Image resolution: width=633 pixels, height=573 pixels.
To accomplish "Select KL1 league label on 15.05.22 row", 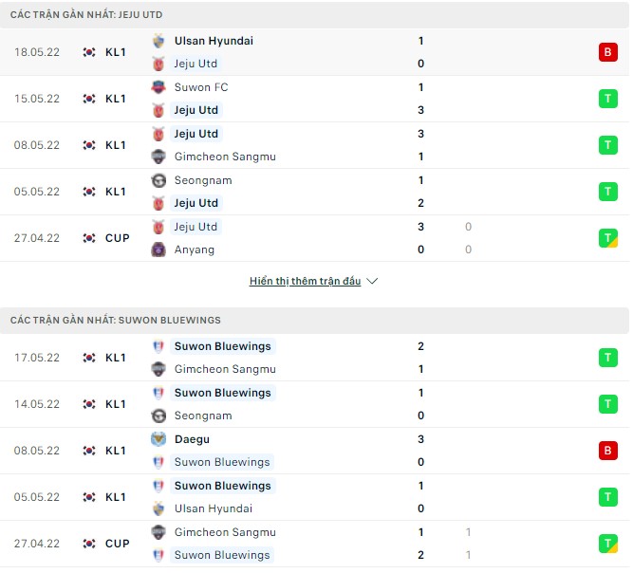I will [x=116, y=99].
